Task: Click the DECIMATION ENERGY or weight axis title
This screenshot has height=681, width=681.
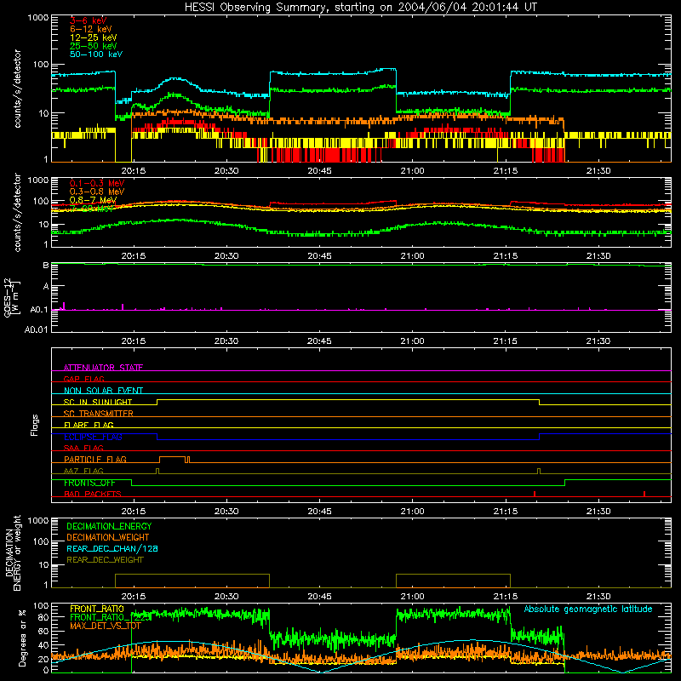Action: click(13, 552)
